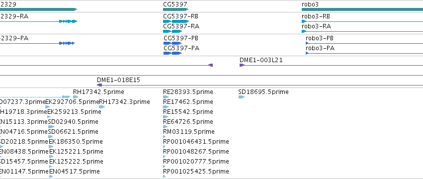Viewport: 423px width, 179px height.
Task: Click the EK125222.5prime EST label
Action: pos(77,162)
